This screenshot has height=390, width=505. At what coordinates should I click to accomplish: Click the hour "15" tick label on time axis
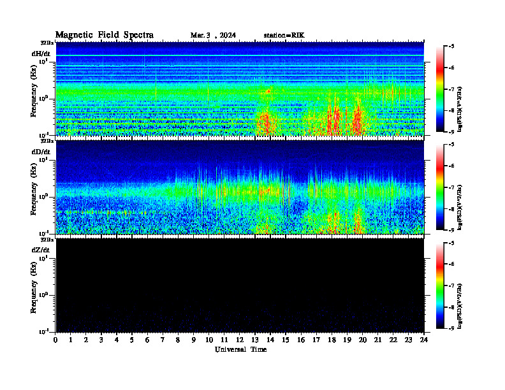pyautogui.click(x=286, y=340)
